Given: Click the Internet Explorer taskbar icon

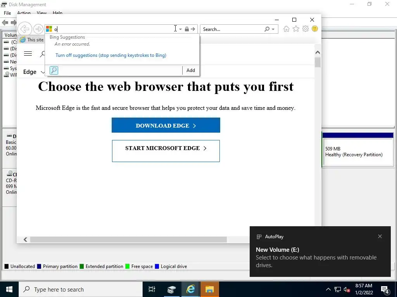Looking at the screenshot, I should tap(190, 289).
